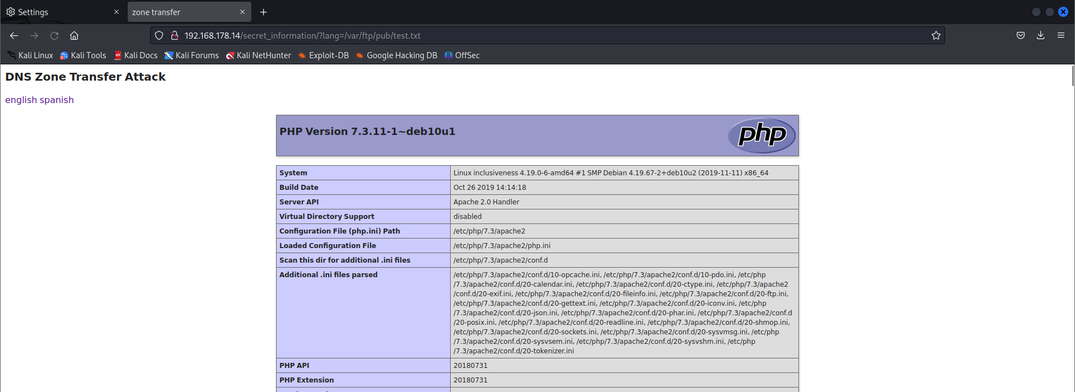Open the Google Hacking DB bookmark
The width and height of the screenshot is (1075, 392).
[396, 55]
